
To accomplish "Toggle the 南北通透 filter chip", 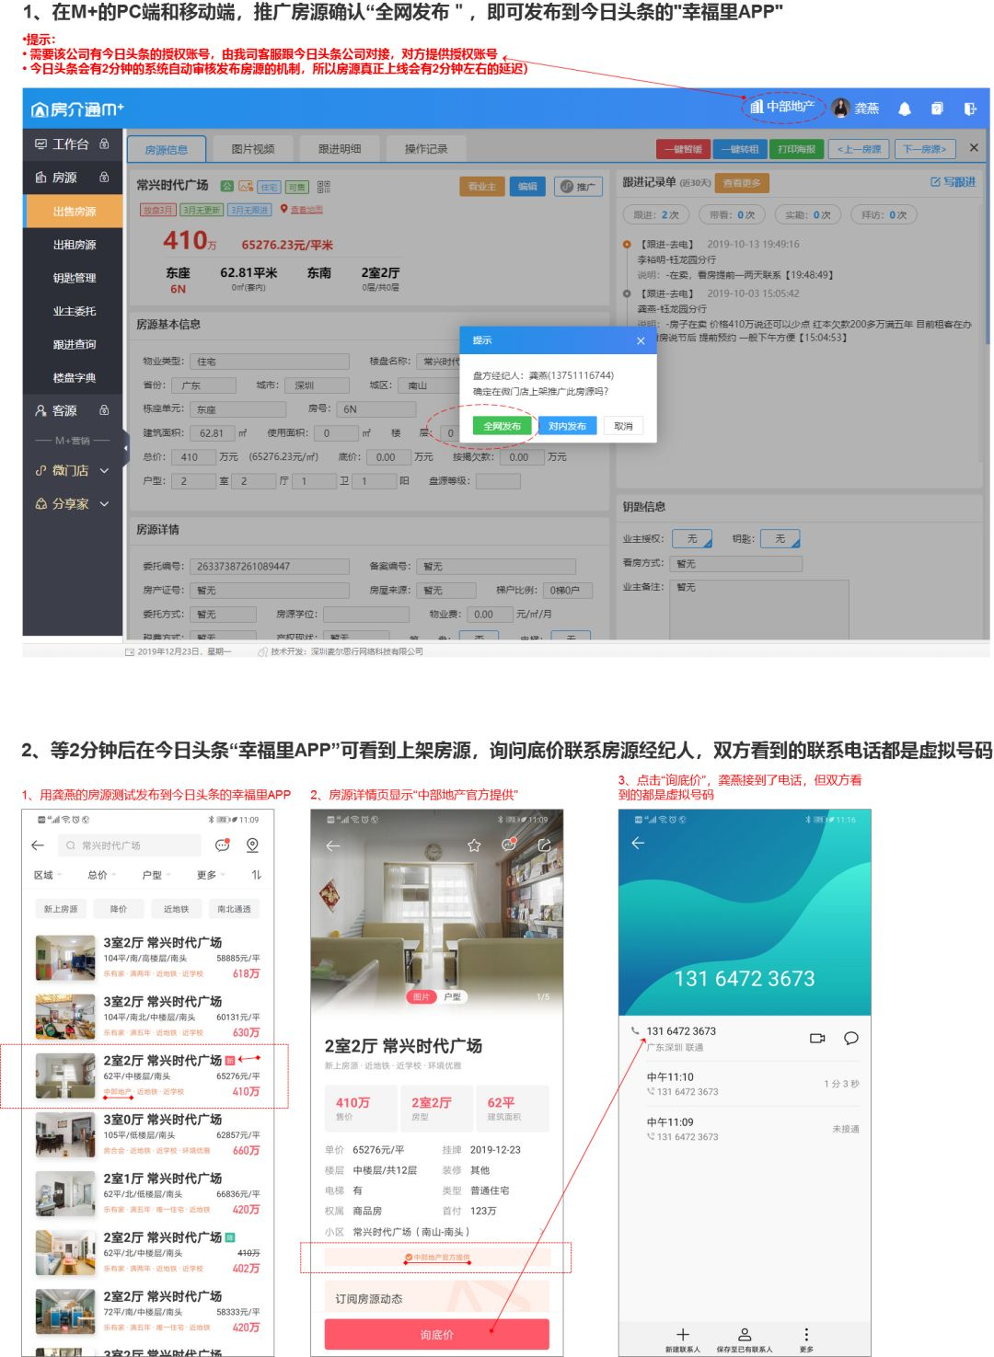I will point(234,909).
